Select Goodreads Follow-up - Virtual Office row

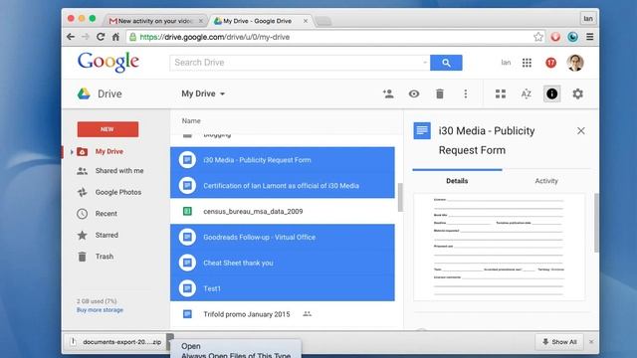tap(283, 237)
